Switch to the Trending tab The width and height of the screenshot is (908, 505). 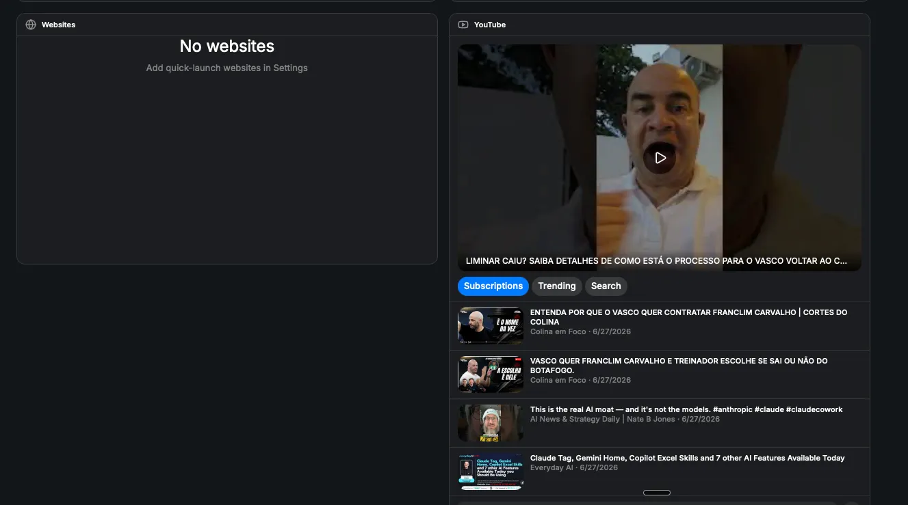point(557,286)
